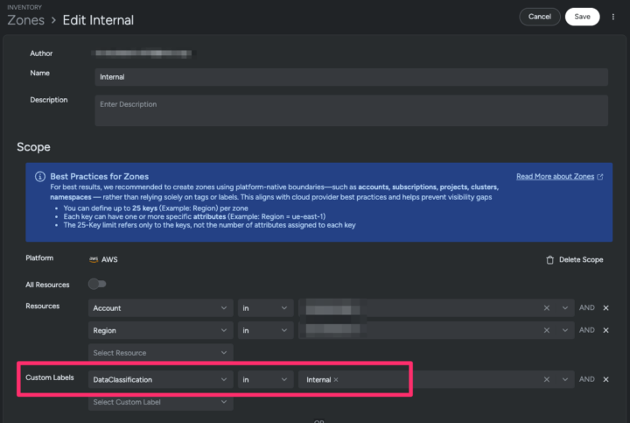This screenshot has width=630, height=423.
Task: Open Read More about Zones link
Action: pyautogui.click(x=555, y=176)
